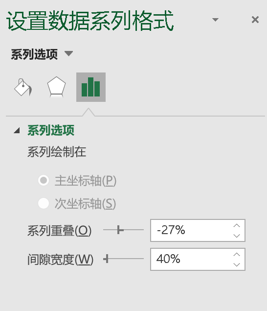Click the 系列重叠 slider handle

tap(119, 230)
